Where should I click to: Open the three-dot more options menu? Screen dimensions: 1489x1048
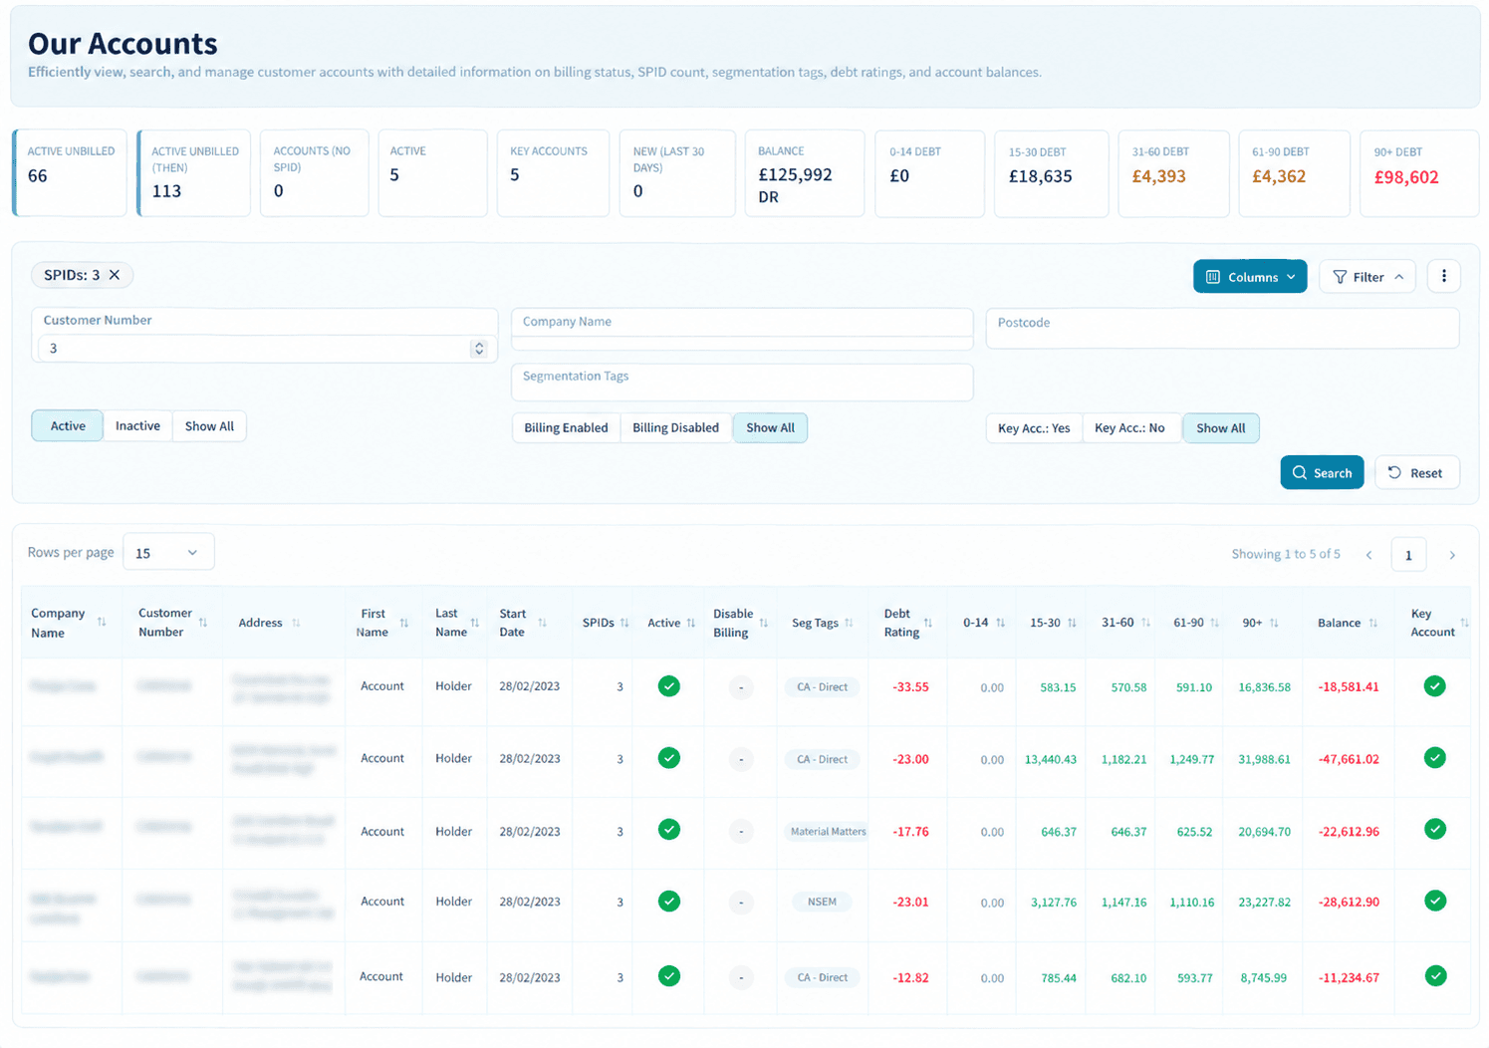pos(1443,276)
